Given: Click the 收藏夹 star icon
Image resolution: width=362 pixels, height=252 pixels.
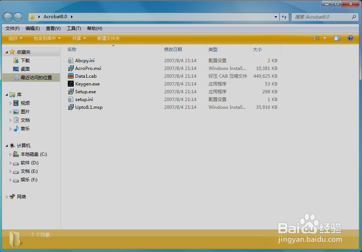Looking at the screenshot, I should tap(12, 52).
